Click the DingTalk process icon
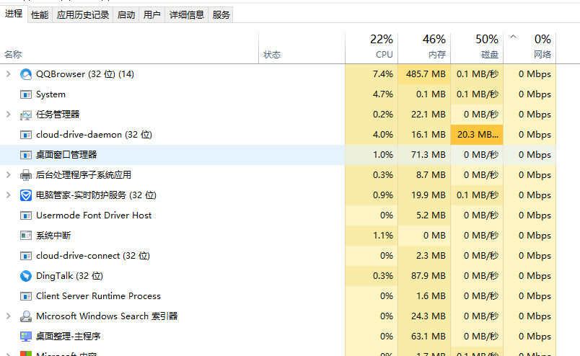The height and width of the screenshot is (356, 580). (x=26, y=276)
